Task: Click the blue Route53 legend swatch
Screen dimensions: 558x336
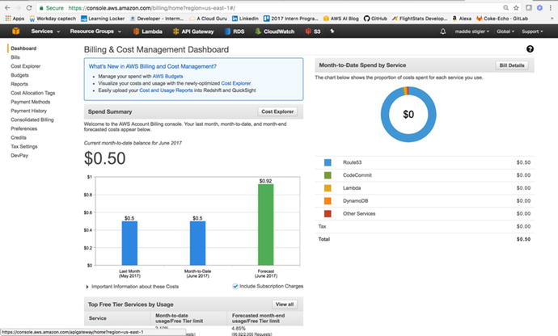Action: click(328, 162)
